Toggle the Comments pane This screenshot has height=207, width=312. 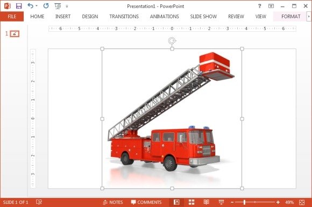(146, 202)
